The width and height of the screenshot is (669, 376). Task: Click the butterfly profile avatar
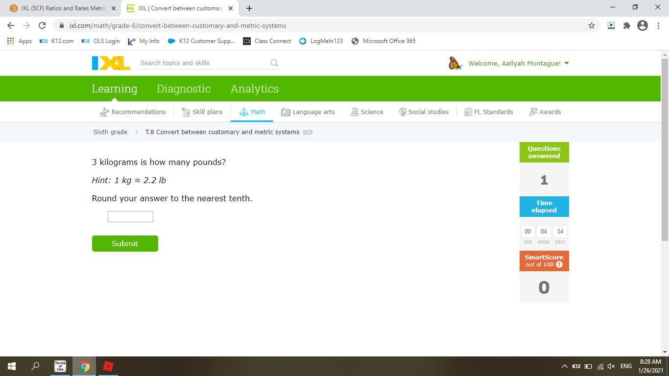point(455,63)
